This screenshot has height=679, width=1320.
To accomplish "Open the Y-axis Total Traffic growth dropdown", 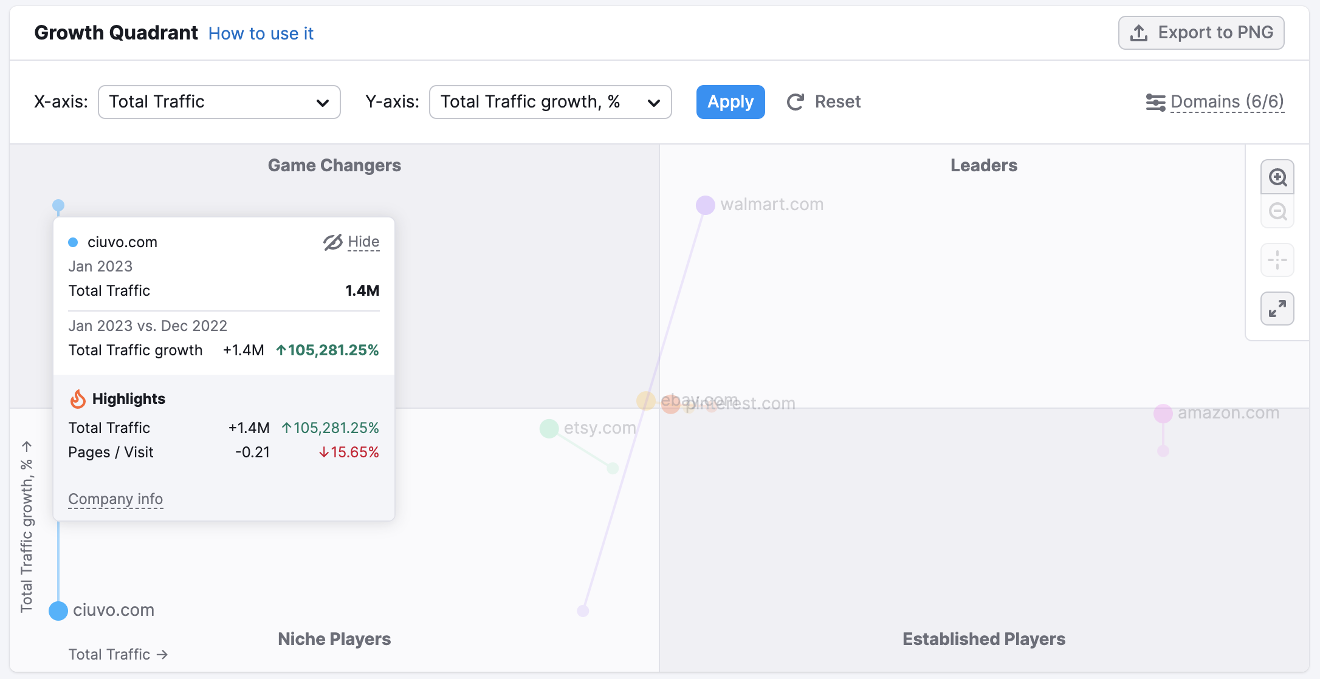I will click(551, 102).
